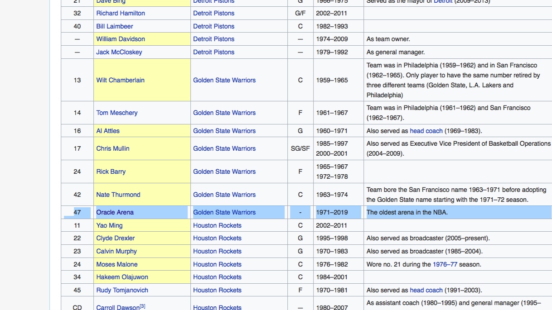This screenshot has height=310, width=552.
Task: Click the 'As team owner.' note
Action: point(388,39)
